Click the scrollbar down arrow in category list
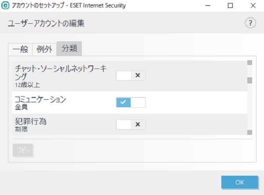The image size is (264, 195). tap(249, 132)
